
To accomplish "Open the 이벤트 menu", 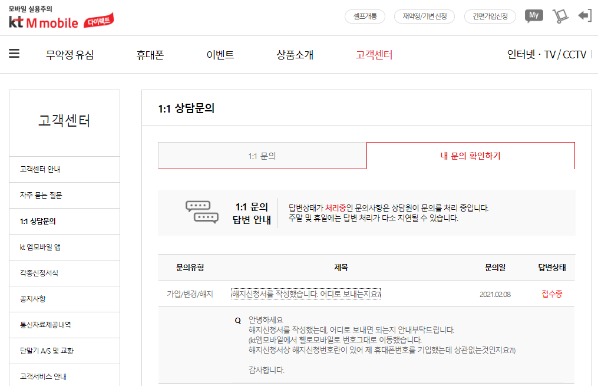I will coord(220,55).
